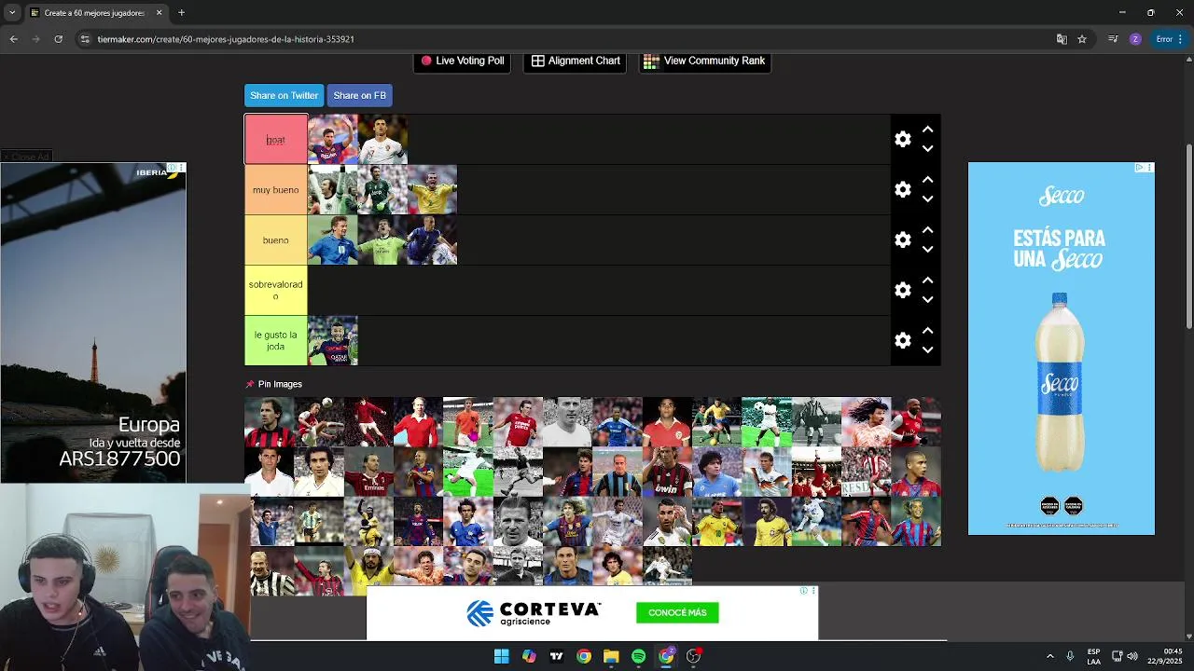The width and height of the screenshot is (1194, 671).
Task: Open Alignment Chart view
Action: coord(575,61)
